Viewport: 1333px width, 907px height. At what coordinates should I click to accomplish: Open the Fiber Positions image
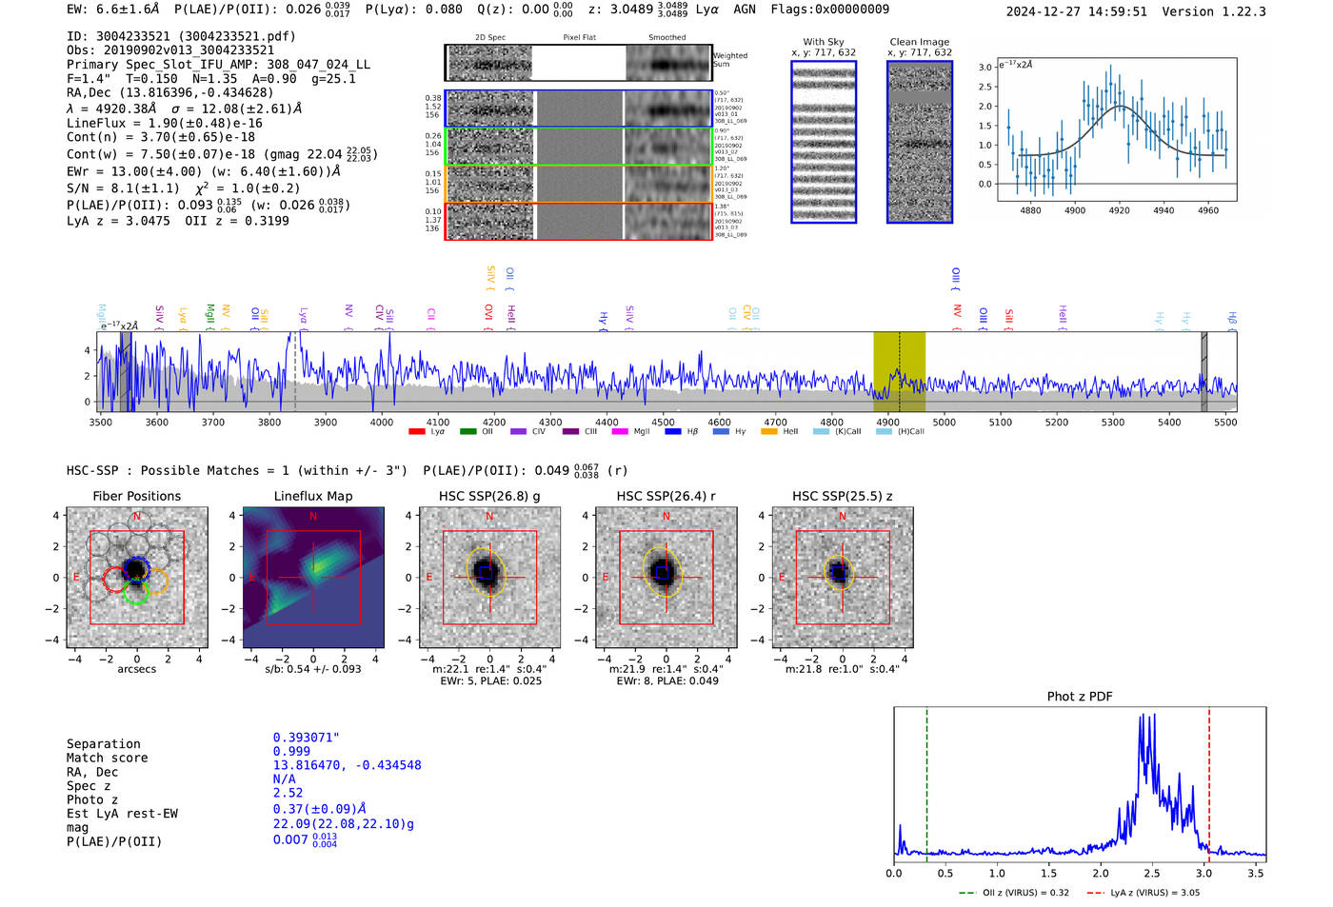pos(137,578)
